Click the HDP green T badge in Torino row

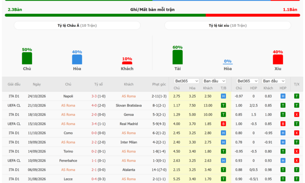[283, 151]
